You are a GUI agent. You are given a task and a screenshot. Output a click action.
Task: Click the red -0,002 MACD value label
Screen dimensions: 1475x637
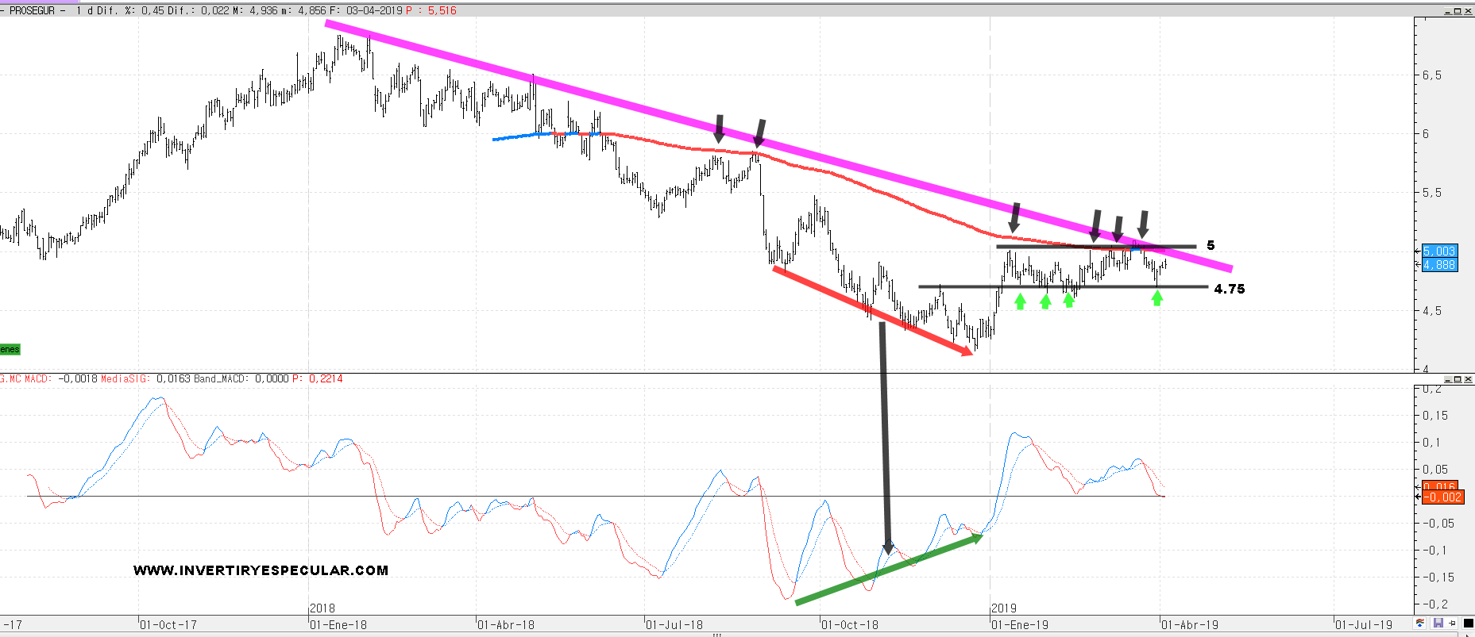1441,497
